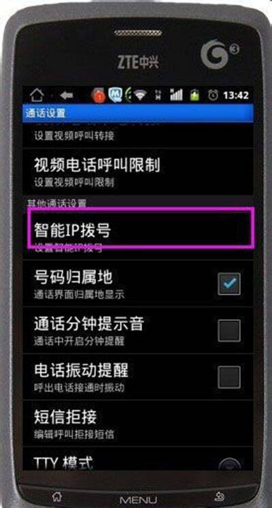Expand the TTY 模式 dropdown arrow

tap(229, 464)
